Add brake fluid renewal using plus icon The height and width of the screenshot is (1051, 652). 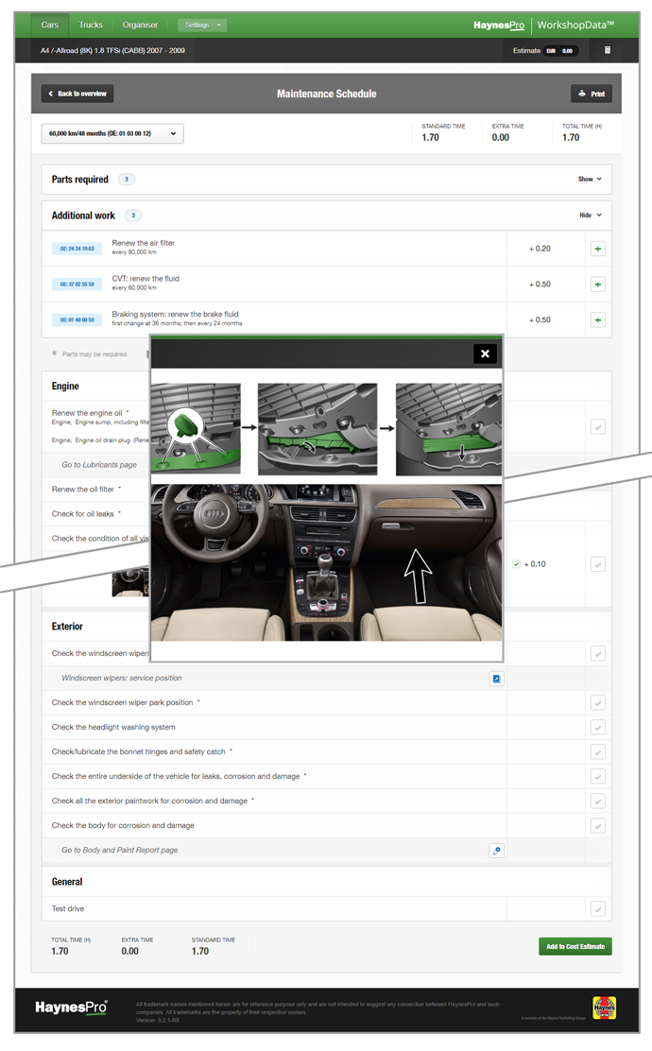(x=597, y=320)
